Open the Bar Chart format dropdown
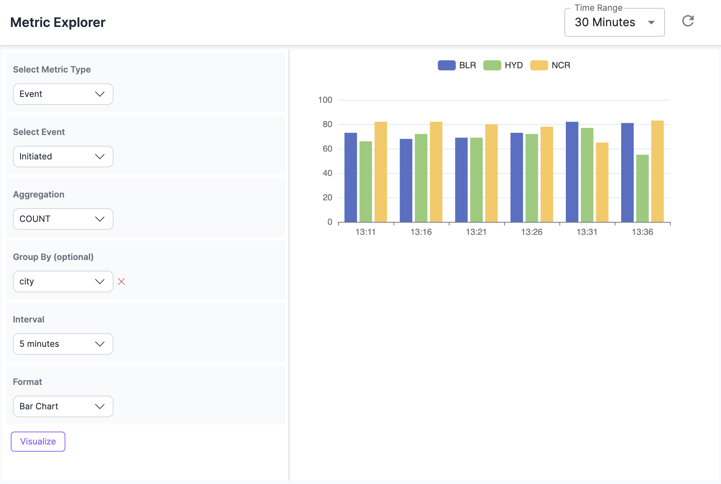 [x=63, y=406]
